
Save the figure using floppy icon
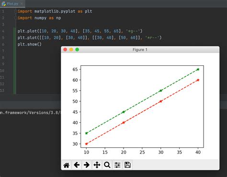tap(127, 165)
